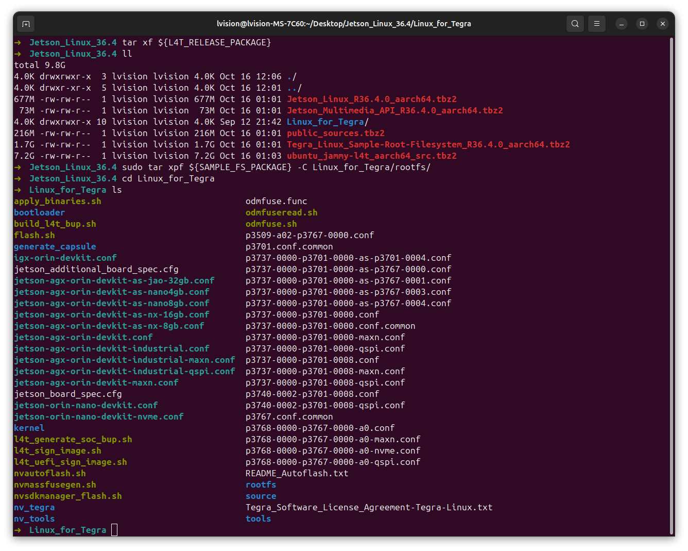This screenshot has width=688, height=551.
Task: Click the 'total 9.8G' line
Action: pos(40,65)
